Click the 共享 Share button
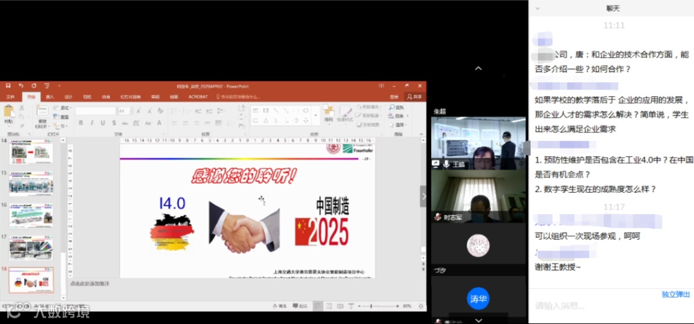This screenshot has width=694, height=324. point(414,96)
